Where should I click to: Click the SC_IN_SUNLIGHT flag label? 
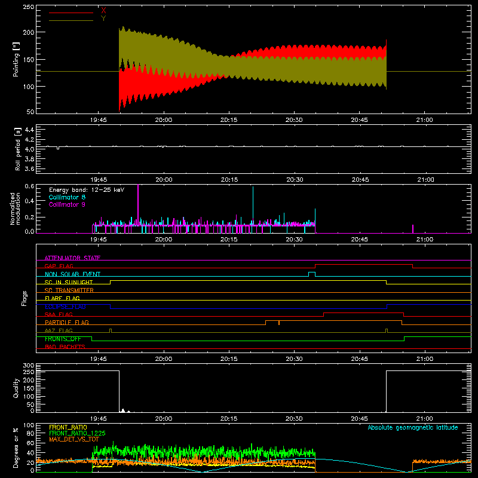(69, 282)
